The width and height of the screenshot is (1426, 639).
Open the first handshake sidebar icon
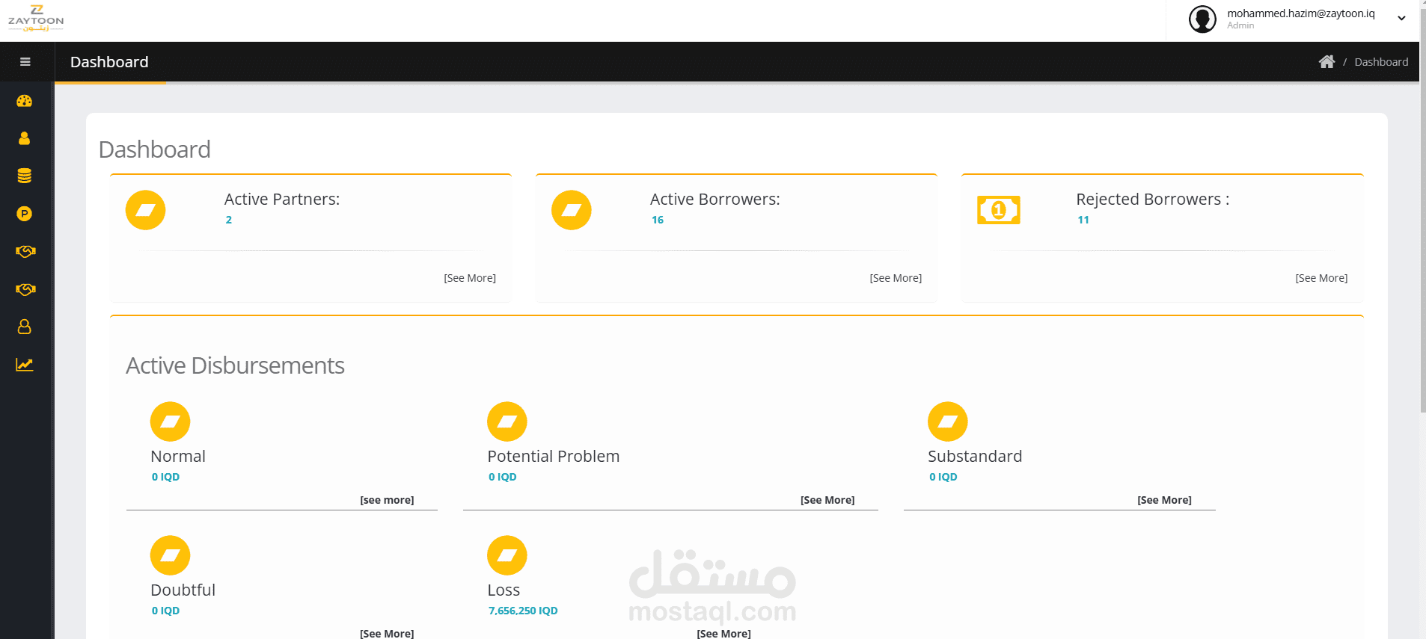pyautogui.click(x=25, y=251)
